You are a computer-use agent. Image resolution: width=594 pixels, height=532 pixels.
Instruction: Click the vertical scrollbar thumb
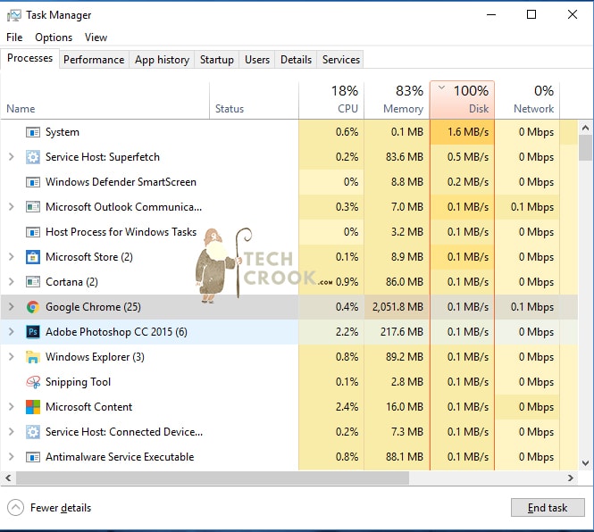click(585, 147)
